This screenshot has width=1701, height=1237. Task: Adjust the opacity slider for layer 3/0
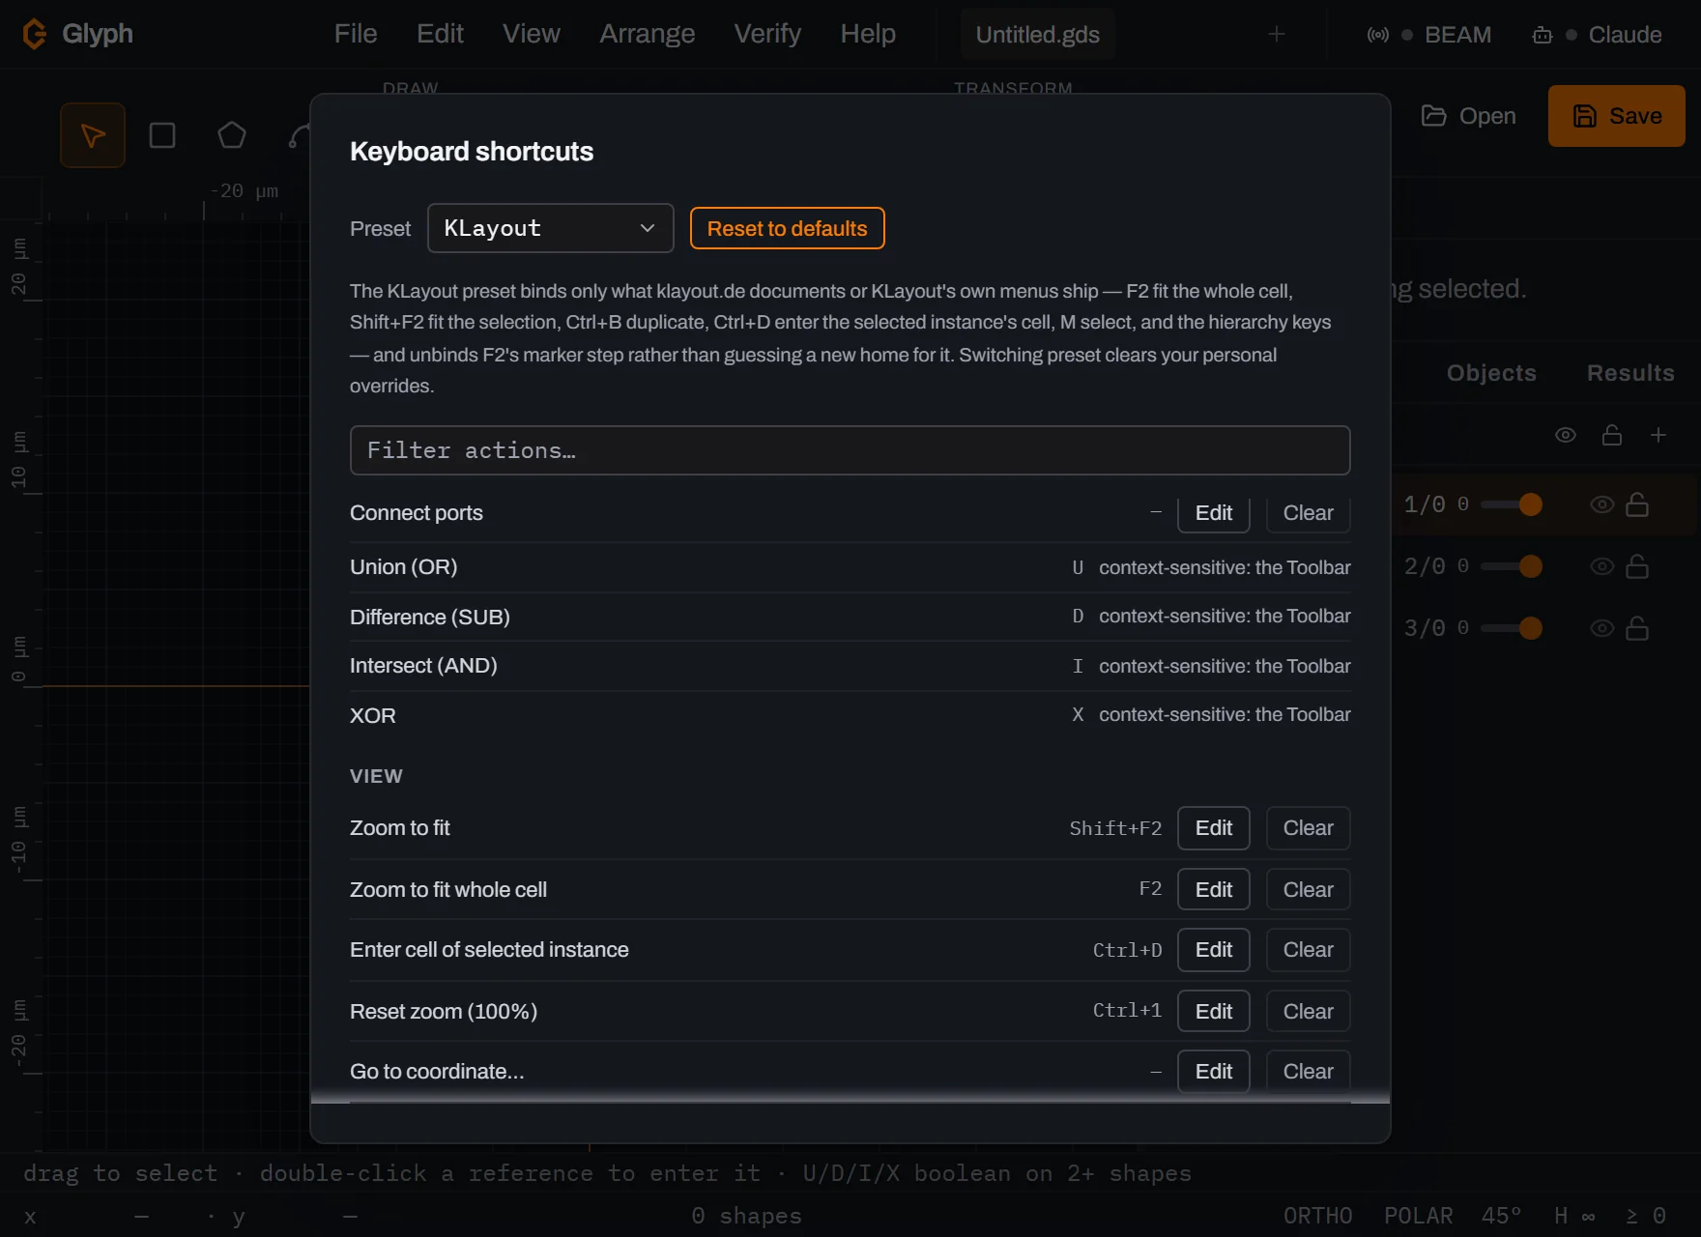pyautogui.click(x=1512, y=628)
